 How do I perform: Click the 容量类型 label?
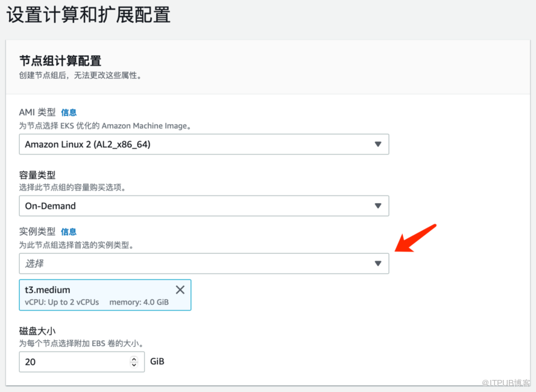click(37, 175)
